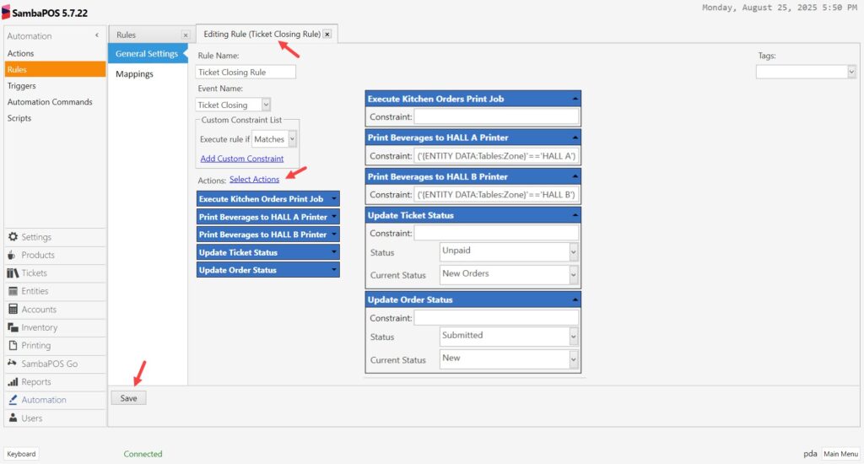This screenshot has height=464, width=864.
Task: Click HALL A constraint input field
Action: (x=496, y=156)
